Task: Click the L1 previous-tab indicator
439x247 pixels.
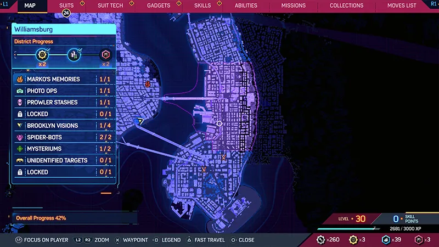Action: pos(5,4)
